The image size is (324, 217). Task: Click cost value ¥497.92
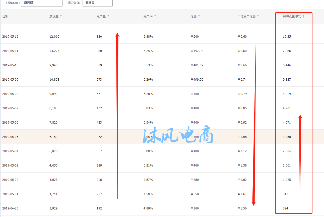point(197,51)
